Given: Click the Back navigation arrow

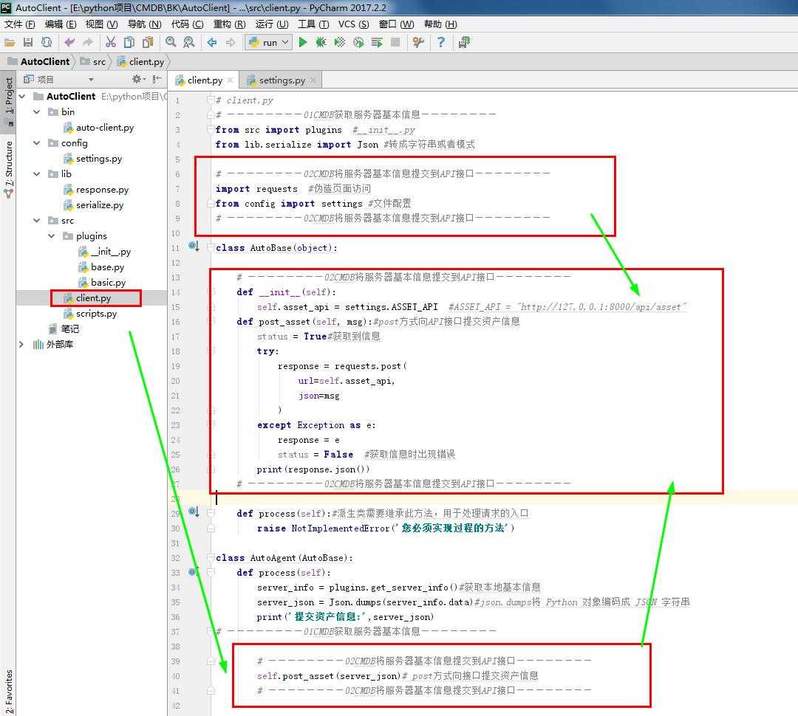Looking at the screenshot, I should click(x=212, y=43).
